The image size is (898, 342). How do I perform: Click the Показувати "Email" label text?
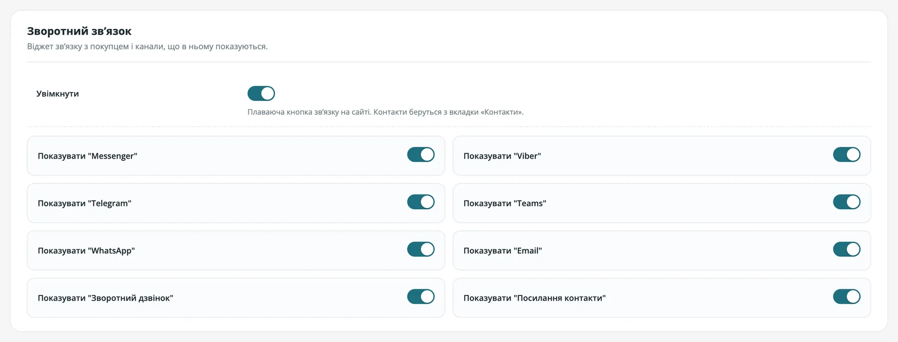503,251
